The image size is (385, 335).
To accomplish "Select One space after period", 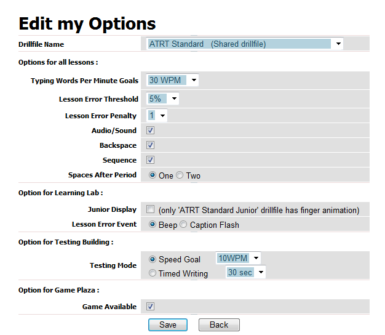I will tap(153, 176).
